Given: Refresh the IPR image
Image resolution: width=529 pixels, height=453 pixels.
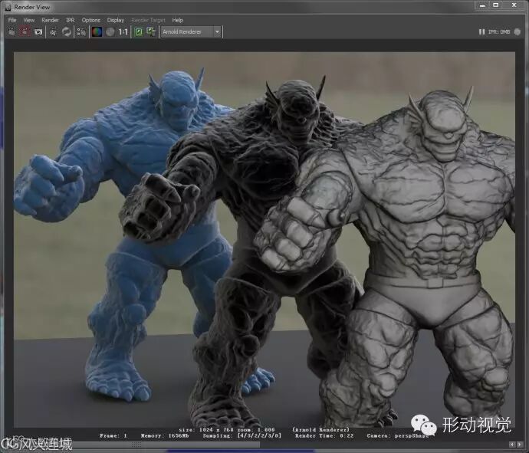Looking at the screenshot, I should point(67,31).
